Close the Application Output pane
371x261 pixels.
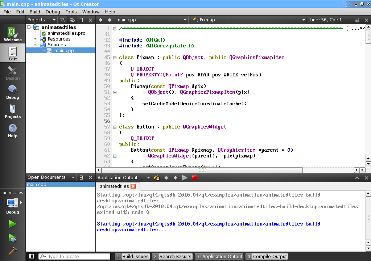[x=367, y=178]
